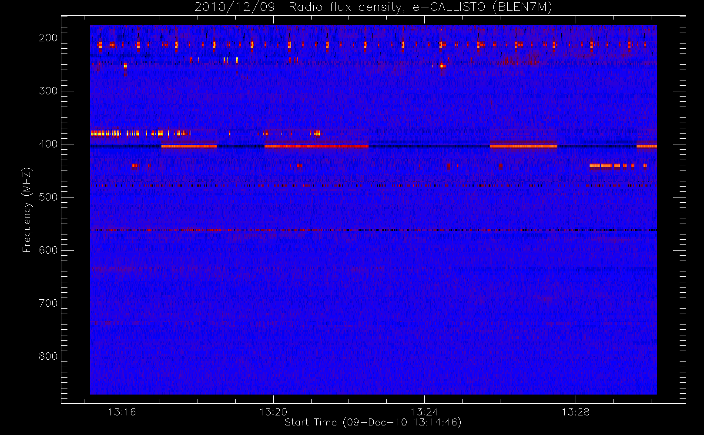Select the 200 frequency tick label
704x435 pixels.
click(x=48, y=38)
